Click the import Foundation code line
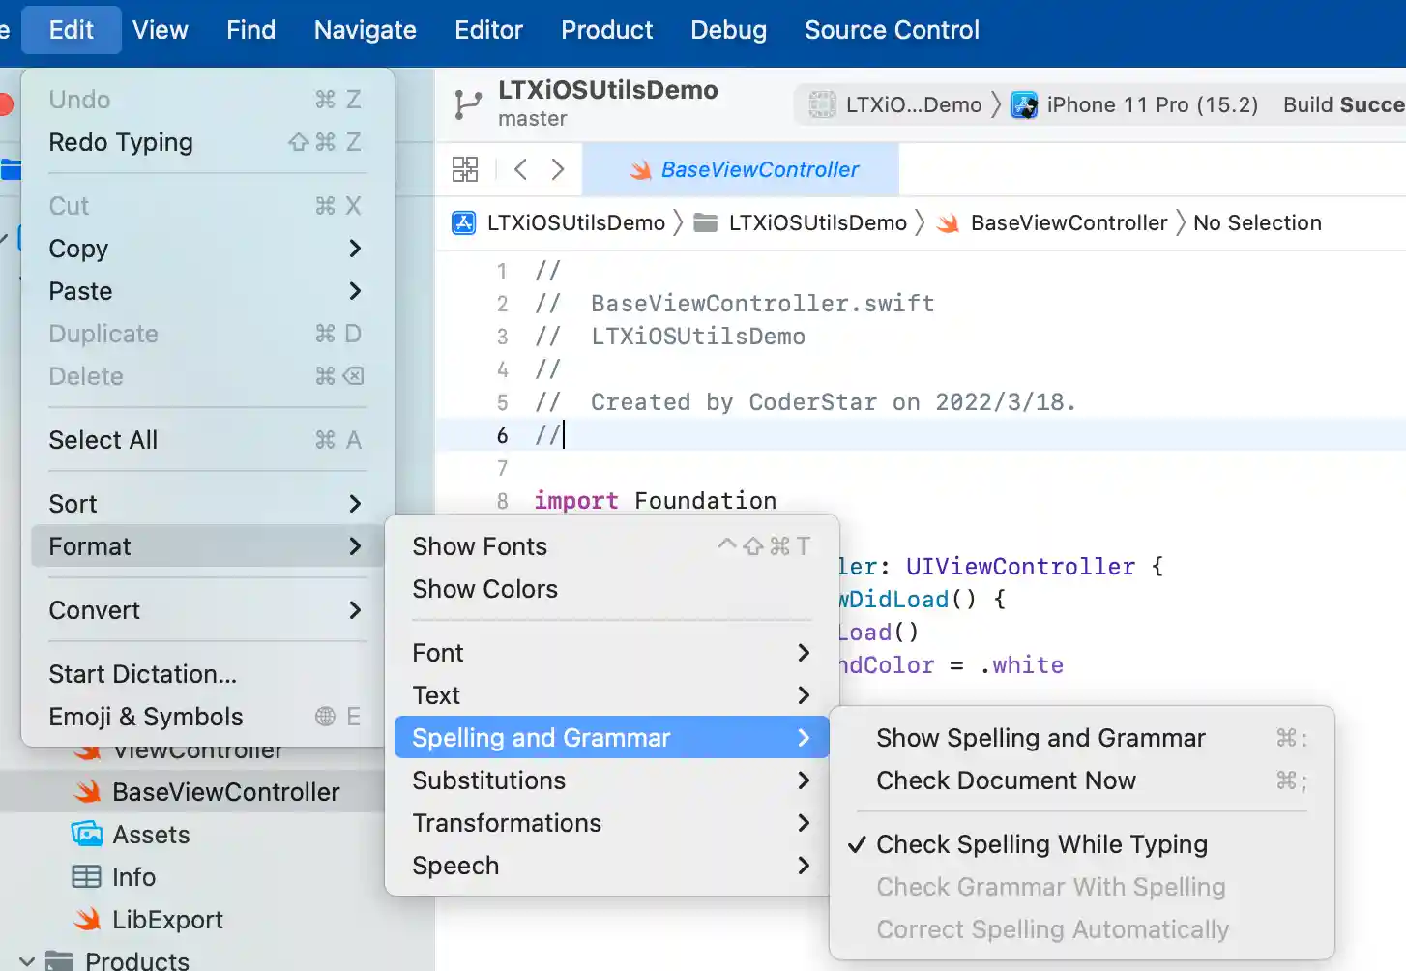Viewport: 1406px width, 971px height. tap(656, 501)
